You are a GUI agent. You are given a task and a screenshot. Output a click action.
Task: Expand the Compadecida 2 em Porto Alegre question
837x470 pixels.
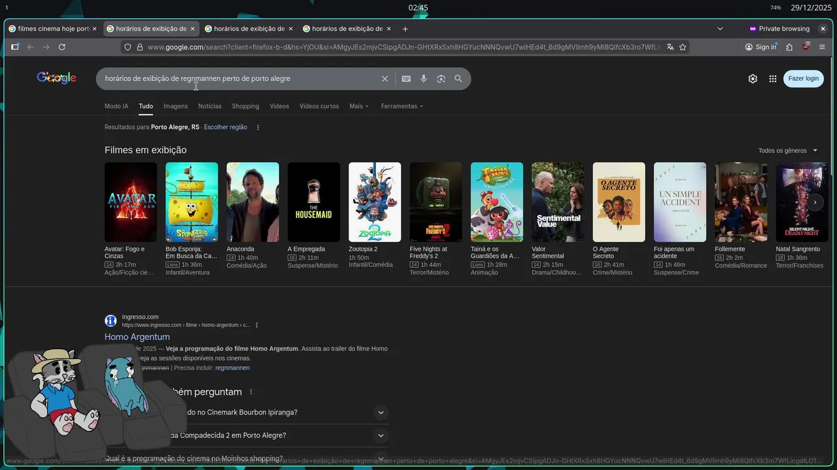[x=381, y=435]
